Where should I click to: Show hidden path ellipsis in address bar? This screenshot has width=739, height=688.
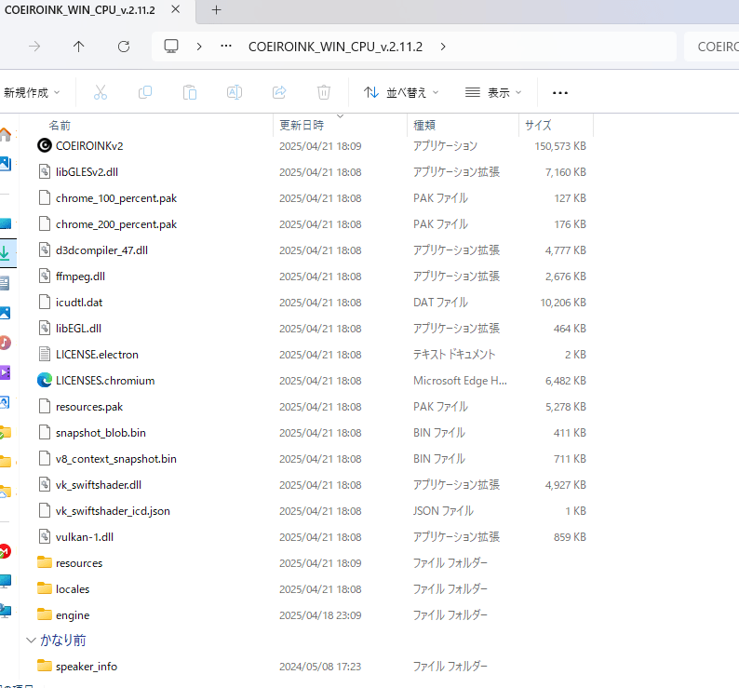pos(226,47)
